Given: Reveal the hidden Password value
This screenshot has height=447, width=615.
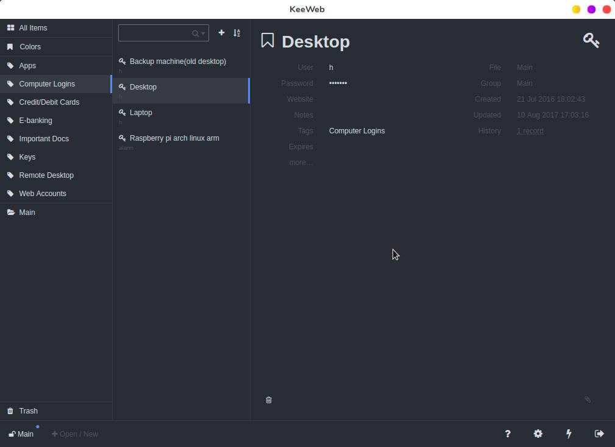Looking at the screenshot, I should (338, 83).
